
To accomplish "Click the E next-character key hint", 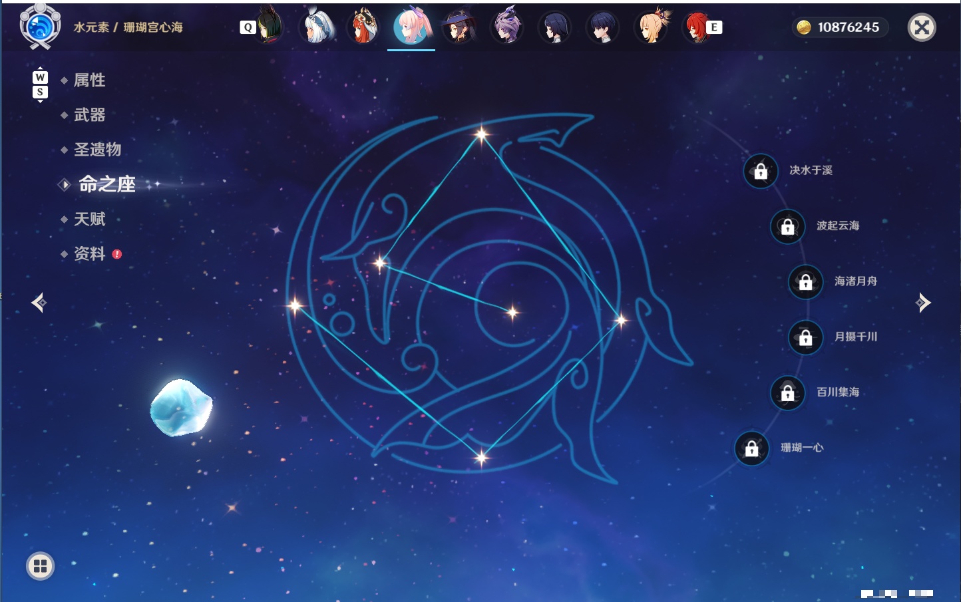I will click(x=714, y=27).
